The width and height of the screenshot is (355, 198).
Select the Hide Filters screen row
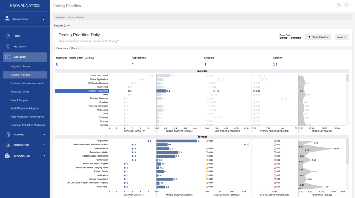point(102,187)
